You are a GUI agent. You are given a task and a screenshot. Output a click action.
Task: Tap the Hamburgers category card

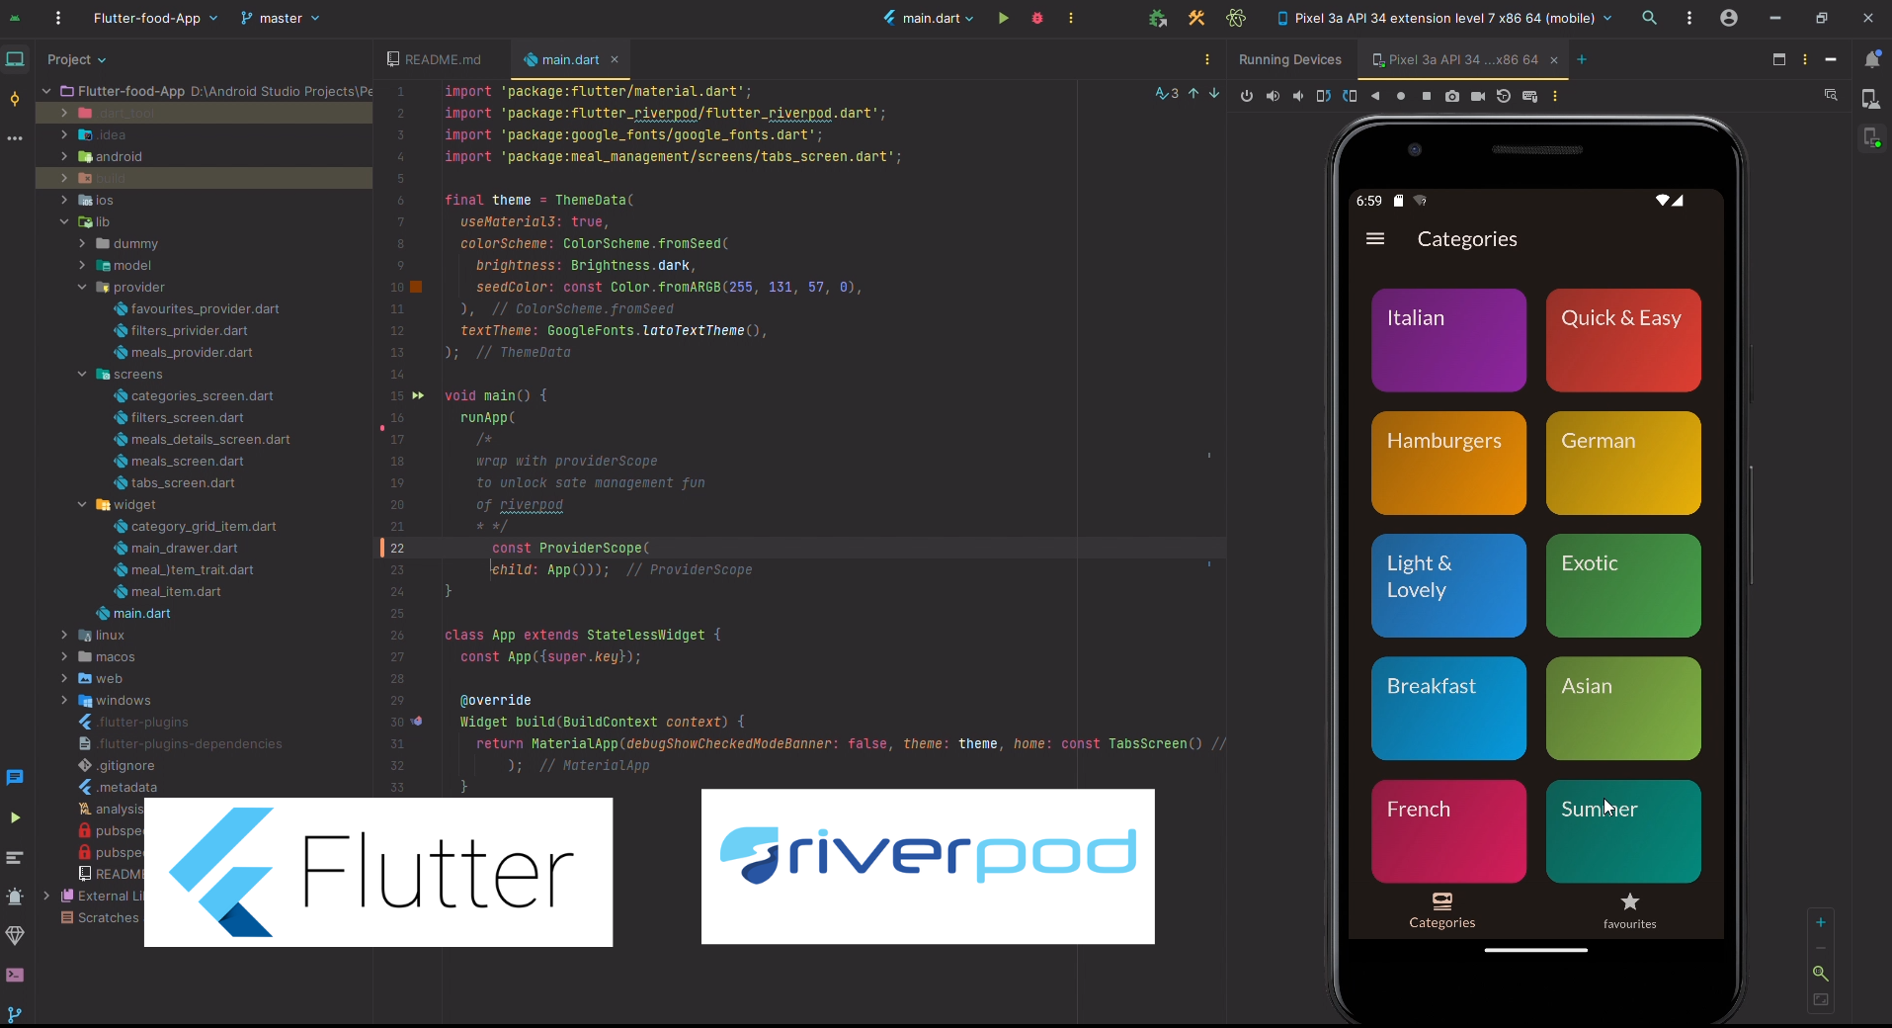[x=1448, y=463]
